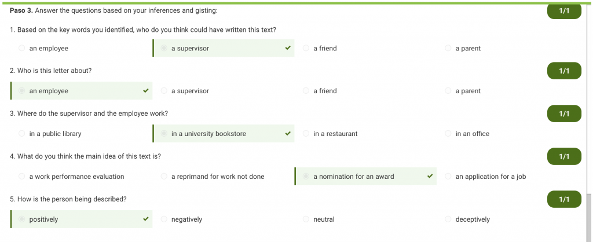
Task: Select the 'positively' answer
Action: pyautogui.click(x=22, y=219)
